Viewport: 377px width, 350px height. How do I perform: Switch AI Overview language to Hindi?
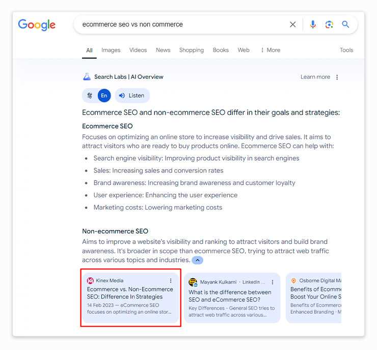point(90,96)
